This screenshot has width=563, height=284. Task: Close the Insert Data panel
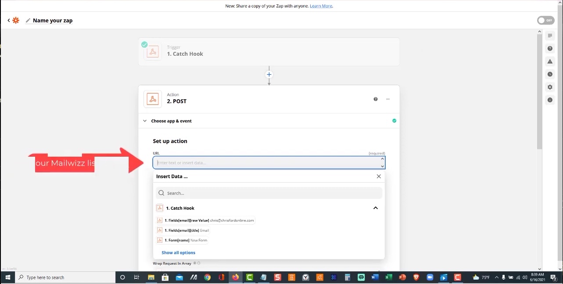pyautogui.click(x=379, y=176)
